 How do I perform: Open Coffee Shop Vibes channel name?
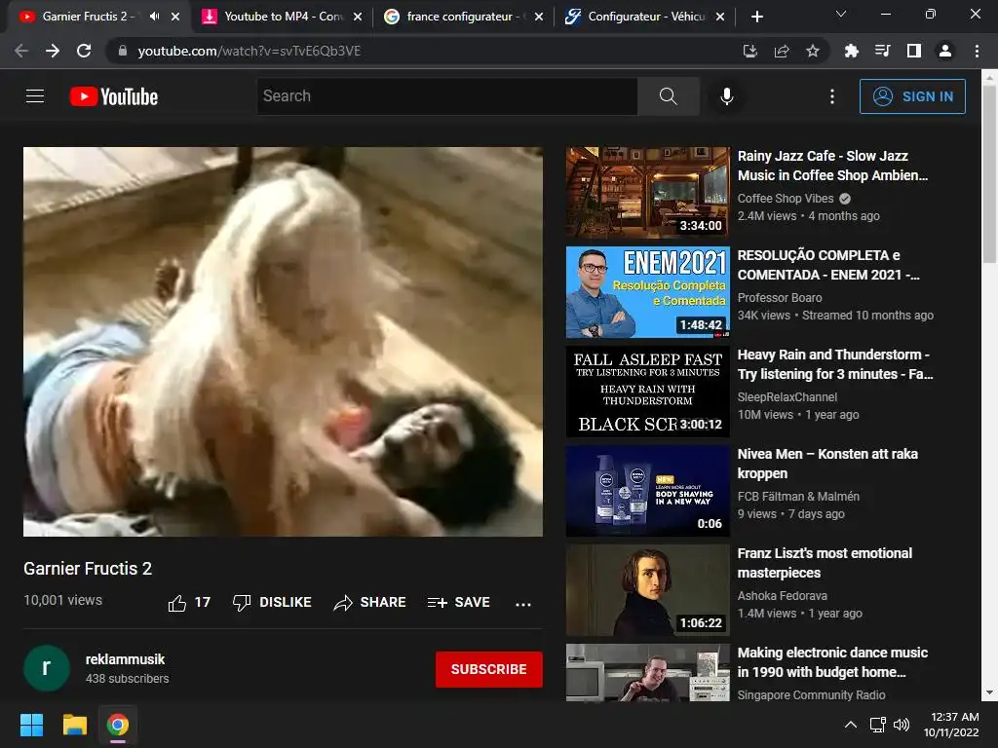(x=786, y=199)
